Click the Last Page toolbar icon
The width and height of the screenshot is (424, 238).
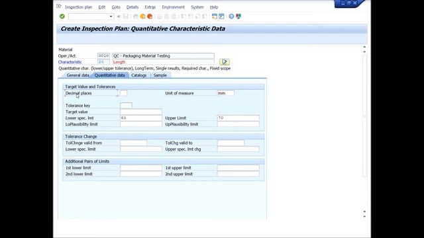coord(205,17)
